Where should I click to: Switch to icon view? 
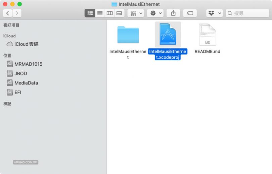tap(90, 13)
